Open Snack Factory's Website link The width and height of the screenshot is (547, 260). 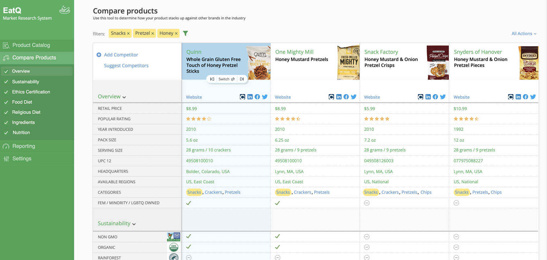(x=372, y=97)
